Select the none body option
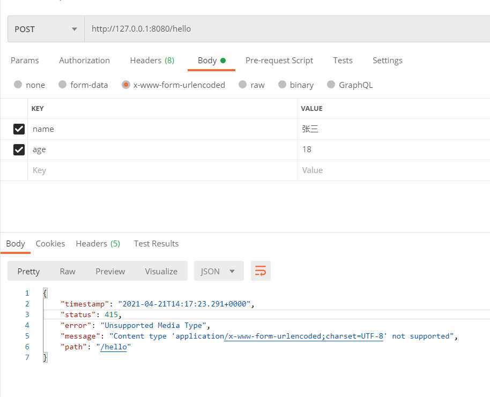 click(x=18, y=85)
